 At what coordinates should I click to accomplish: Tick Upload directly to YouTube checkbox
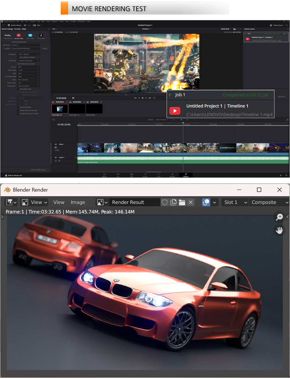point(18,114)
